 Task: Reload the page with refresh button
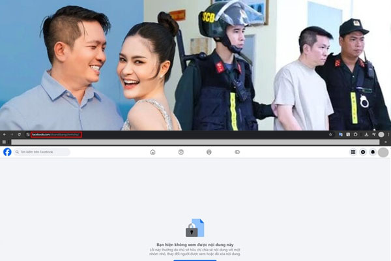[19, 134]
